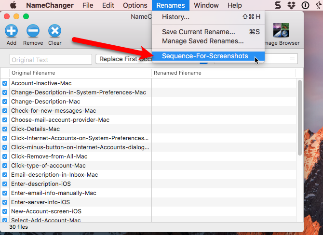Open the list icon in the replacement field
The width and height of the screenshot is (323, 235).
[x=292, y=59]
